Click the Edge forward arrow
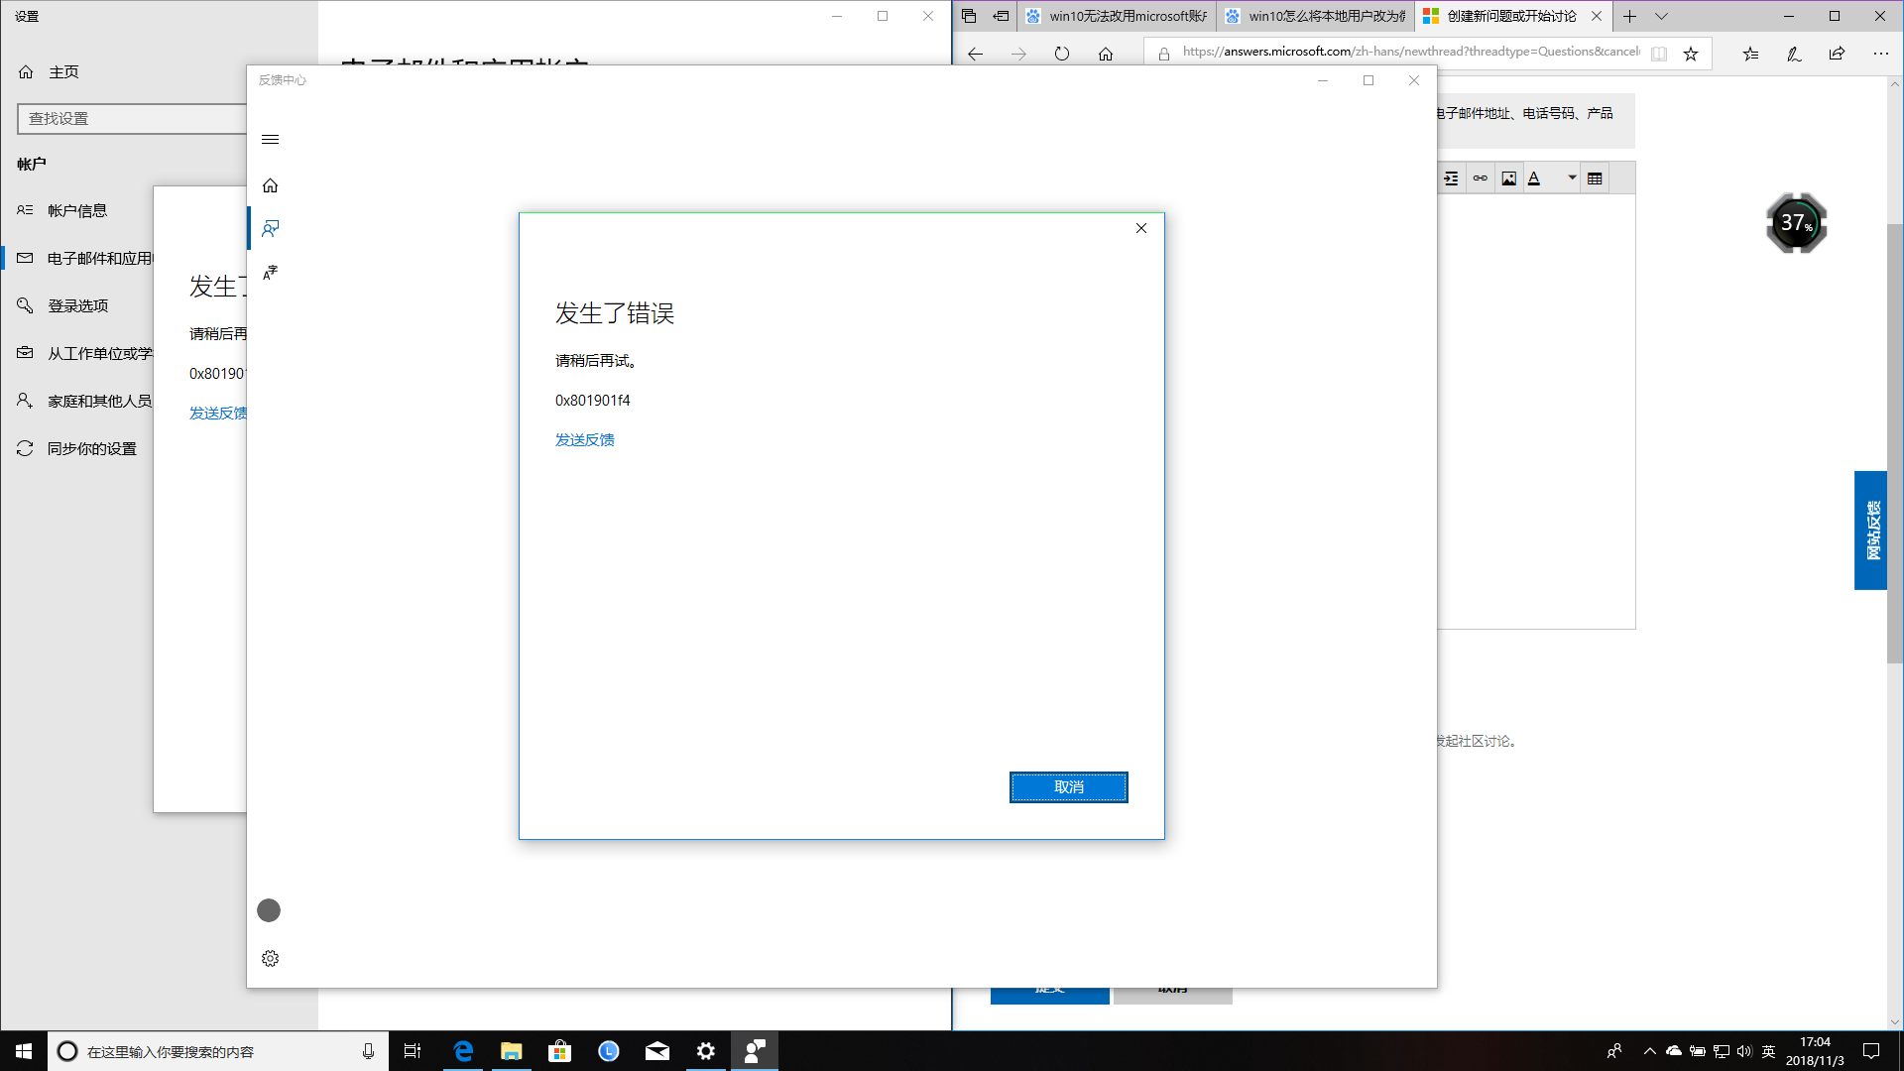This screenshot has width=1904, height=1071. (x=1018, y=54)
